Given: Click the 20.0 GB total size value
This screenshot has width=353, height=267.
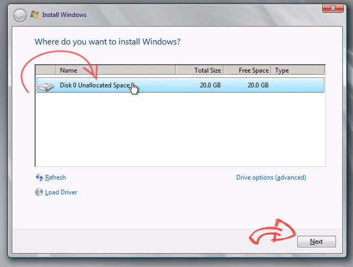Looking at the screenshot, I should click(210, 85).
